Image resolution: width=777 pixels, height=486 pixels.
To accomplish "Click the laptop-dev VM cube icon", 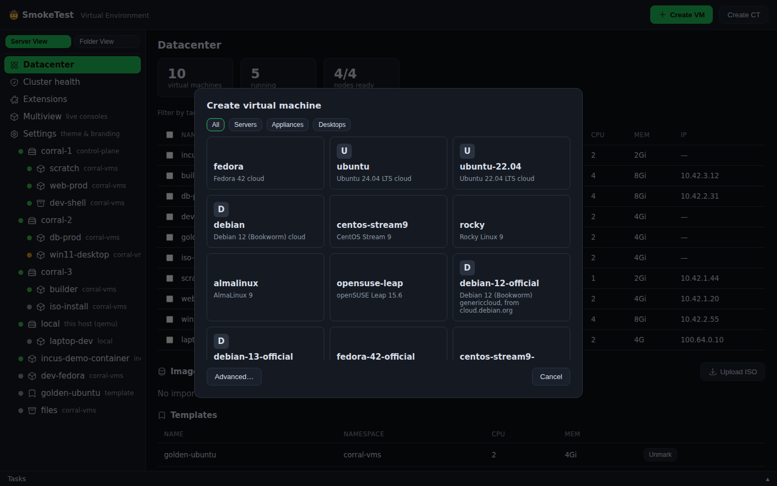I will point(41,341).
